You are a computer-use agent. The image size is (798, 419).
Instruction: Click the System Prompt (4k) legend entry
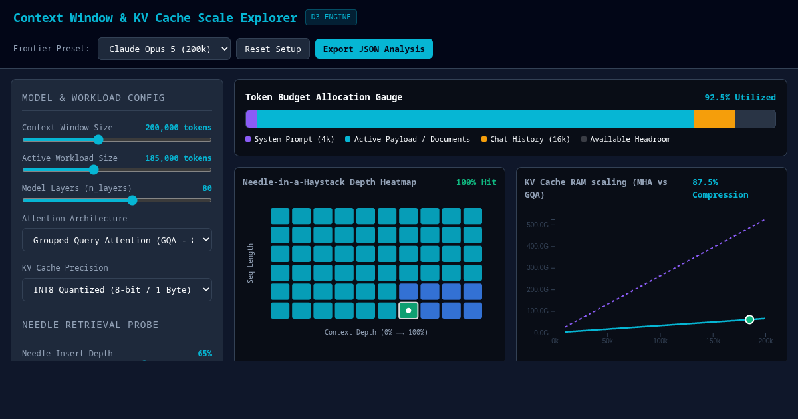290,139
